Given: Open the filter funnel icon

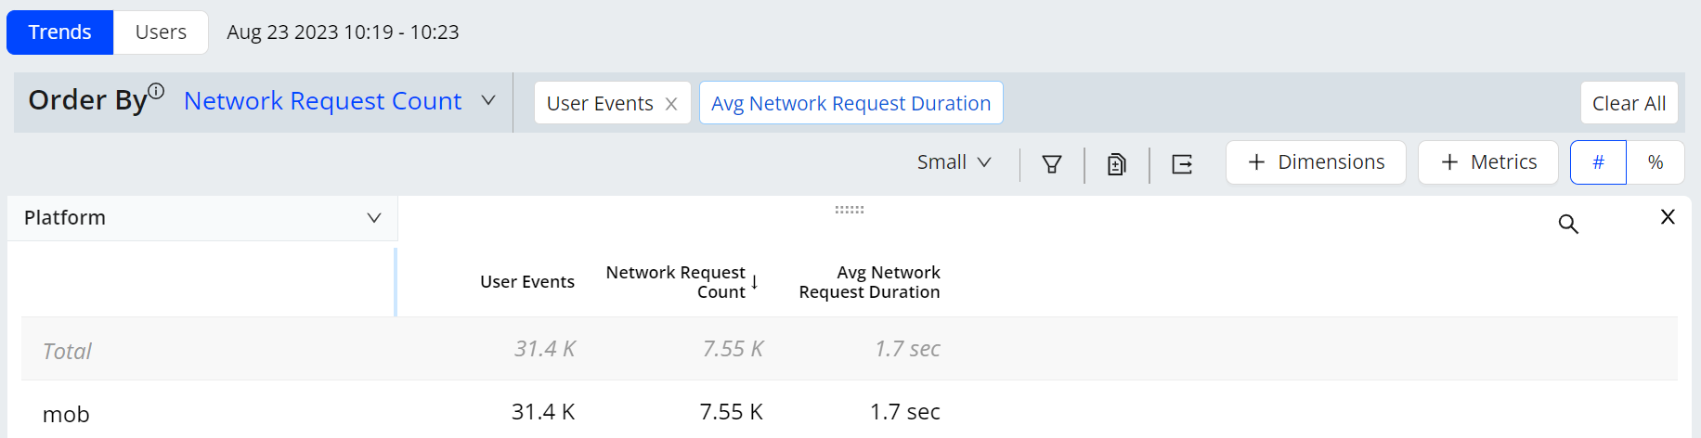Looking at the screenshot, I should pyautogui.click(x=1051, y=164).
